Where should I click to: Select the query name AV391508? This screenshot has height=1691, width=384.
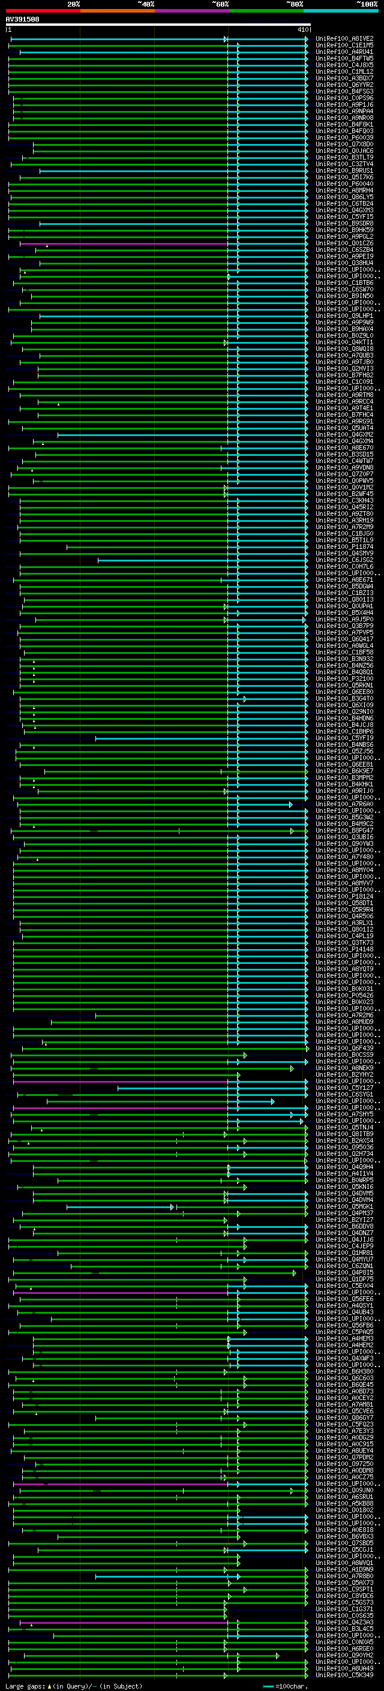coord(22,20)
